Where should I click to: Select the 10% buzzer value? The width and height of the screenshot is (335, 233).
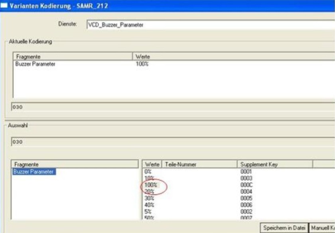click(149, 178)
